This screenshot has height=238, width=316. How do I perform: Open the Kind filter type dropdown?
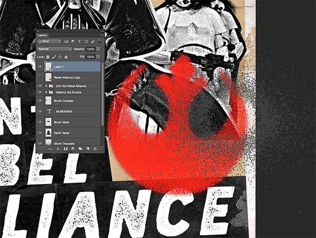click(50, 41)
